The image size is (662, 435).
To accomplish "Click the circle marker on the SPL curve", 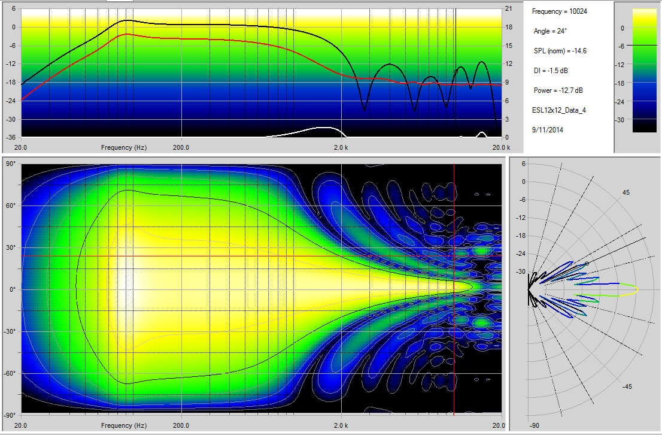I will coord(456,72).
